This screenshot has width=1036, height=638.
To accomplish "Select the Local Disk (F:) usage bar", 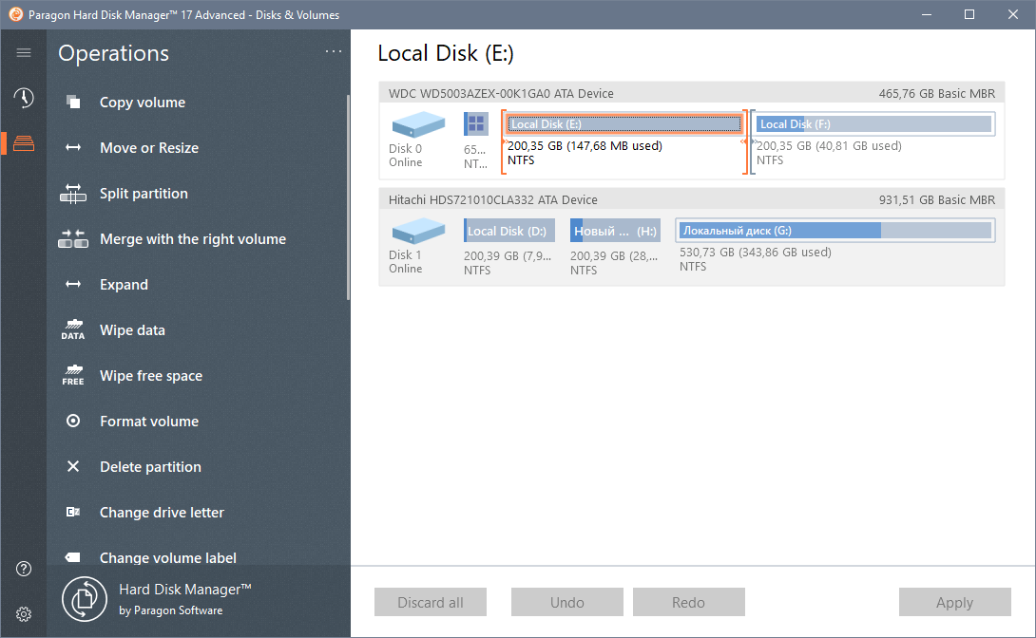I will (873, 124).
